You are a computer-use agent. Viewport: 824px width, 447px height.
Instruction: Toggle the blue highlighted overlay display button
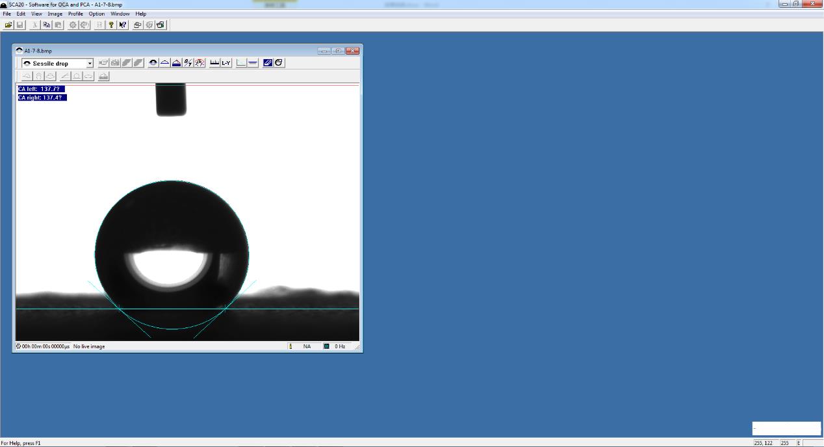point(267,63)
